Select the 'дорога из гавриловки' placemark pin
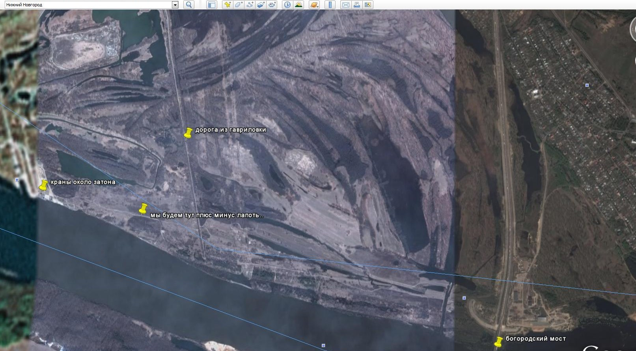 pos(188,133)
